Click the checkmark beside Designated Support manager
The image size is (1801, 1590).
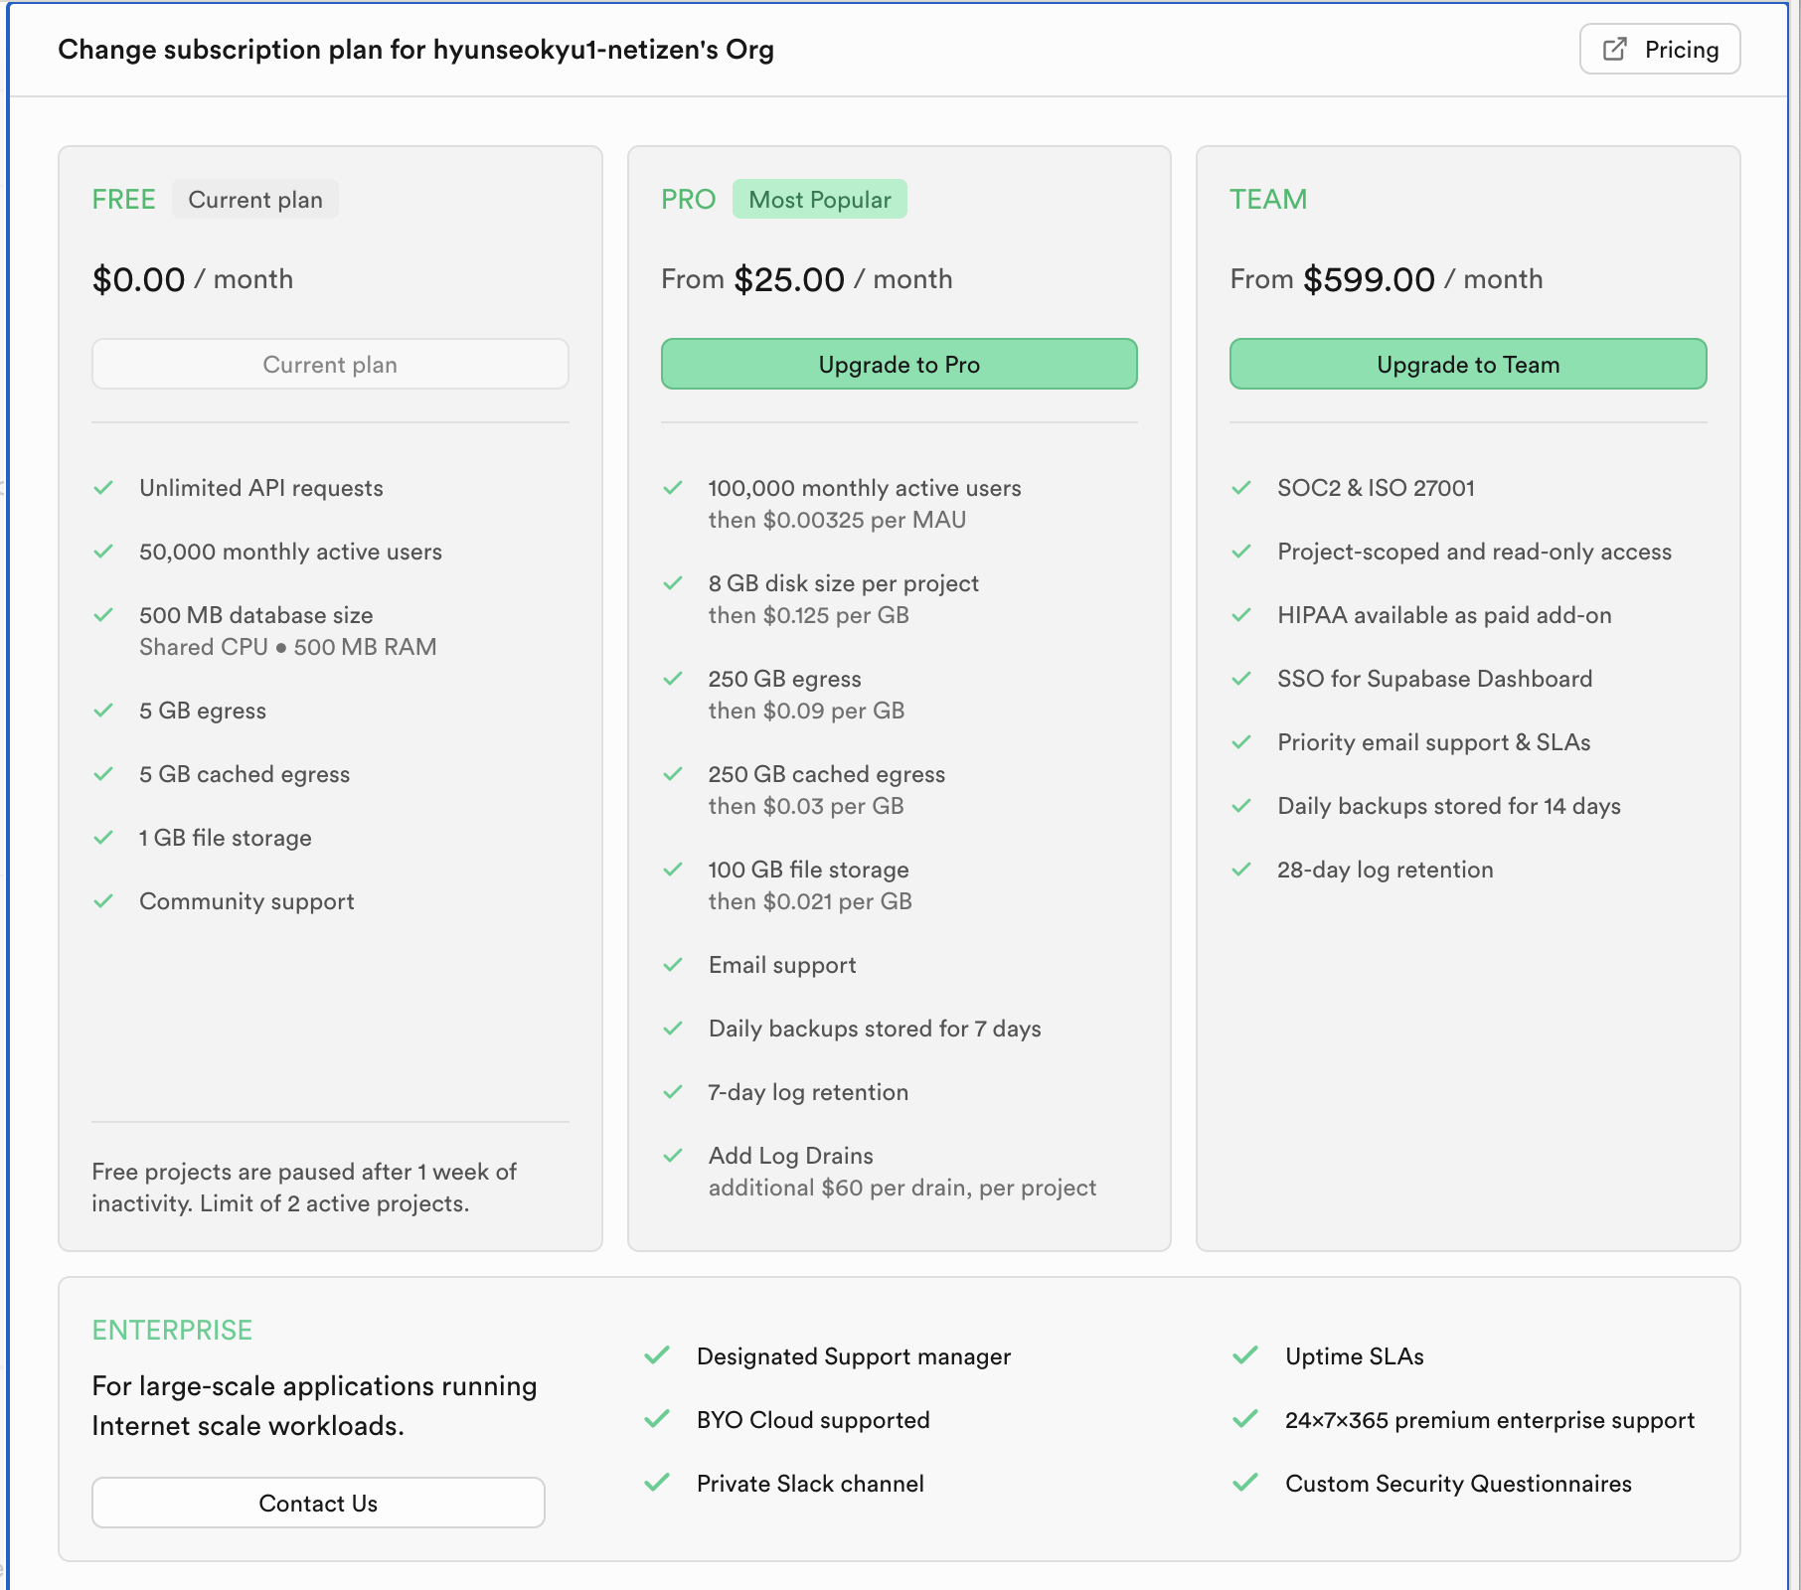coord(657,1355)
